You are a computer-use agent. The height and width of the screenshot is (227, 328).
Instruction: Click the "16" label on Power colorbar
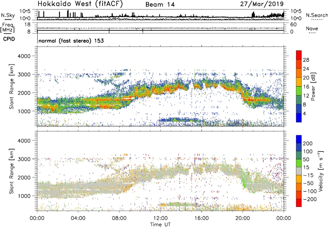coord(306,87)
